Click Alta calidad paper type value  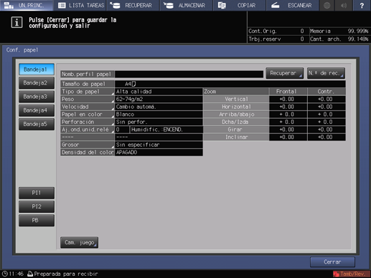click(x=159, y=92)
